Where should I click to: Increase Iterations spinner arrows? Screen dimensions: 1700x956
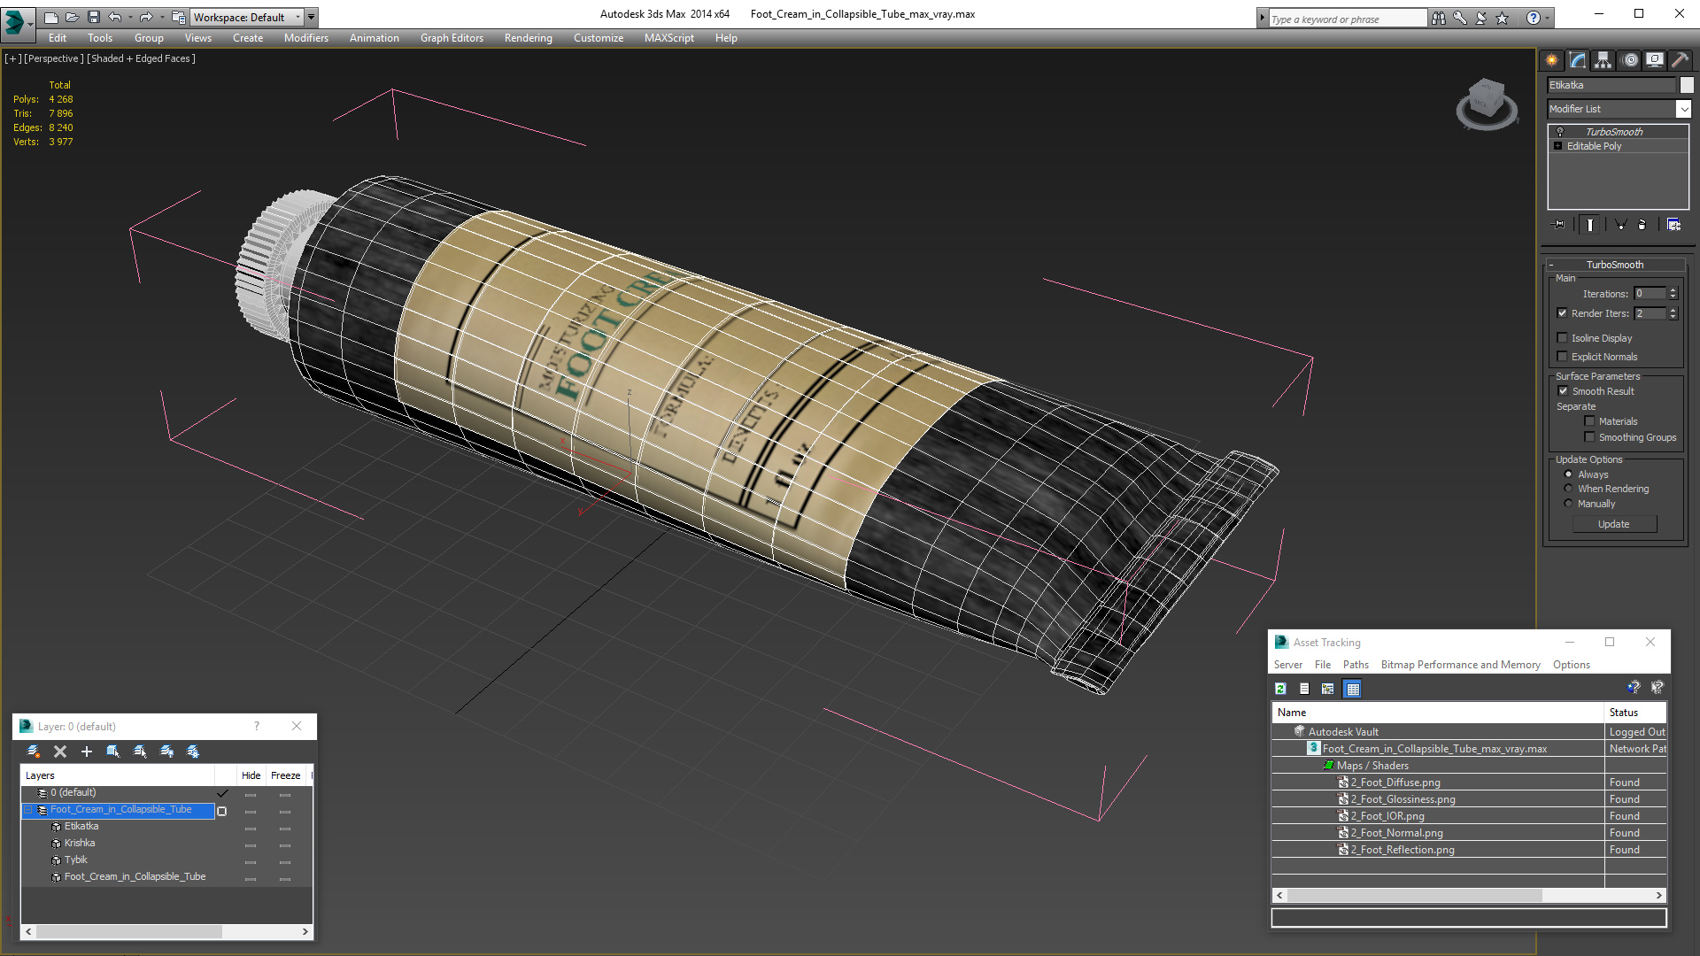(1673, 294)
